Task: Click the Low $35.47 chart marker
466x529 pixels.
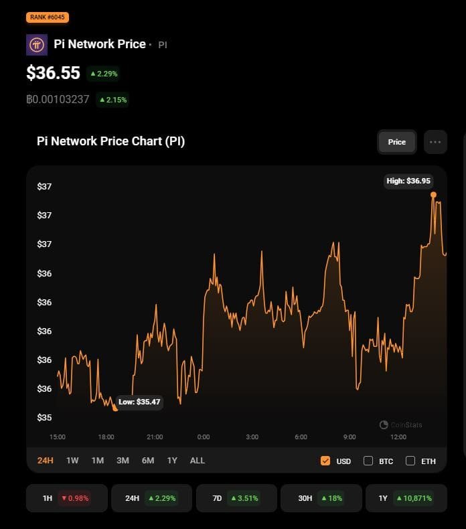Action: tap(115, 408)
